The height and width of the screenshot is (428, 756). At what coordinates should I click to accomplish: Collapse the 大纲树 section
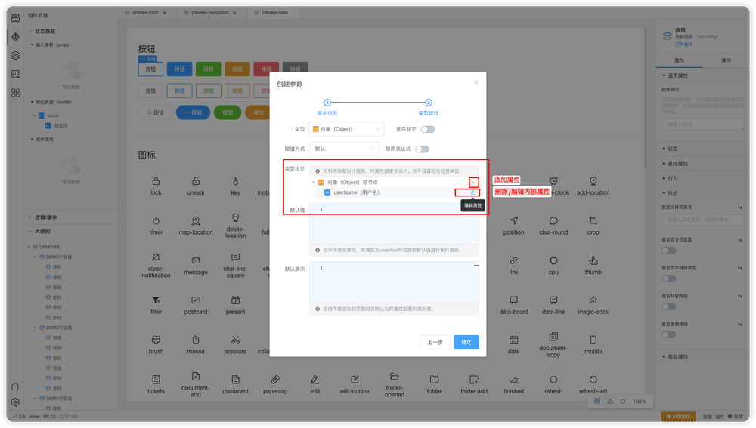pos(30,232)
